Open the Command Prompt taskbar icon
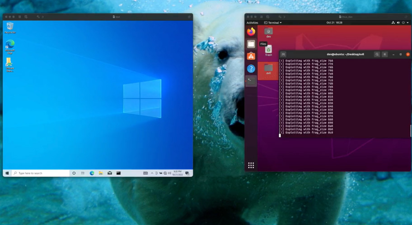This screenshot has width=412, height=225. pos(118,173)
